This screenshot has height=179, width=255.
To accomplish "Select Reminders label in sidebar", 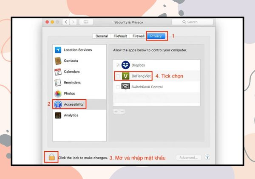I will click(72, 83).
